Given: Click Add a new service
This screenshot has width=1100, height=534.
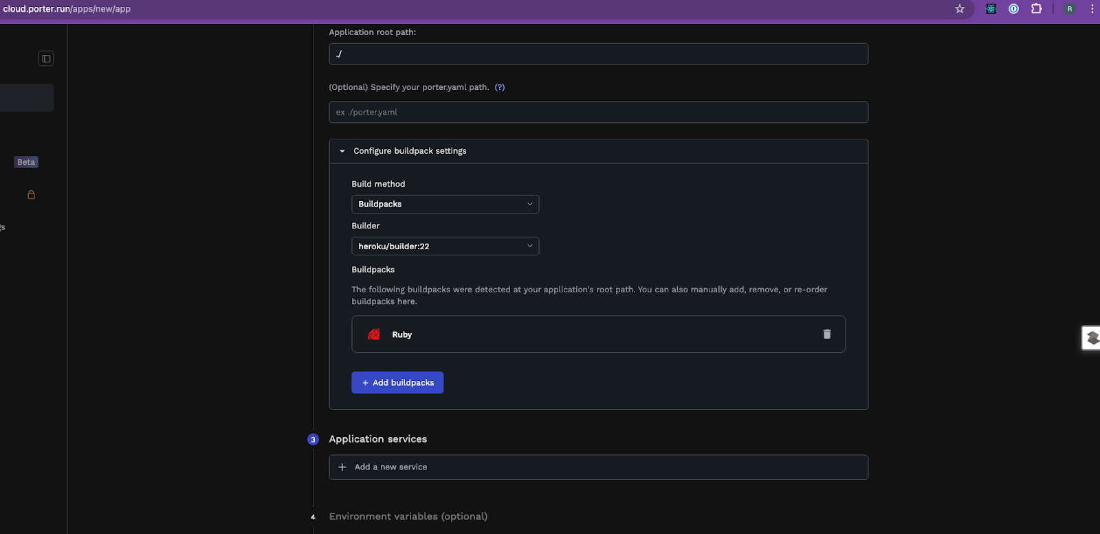Looking at the screenshot, I should coord(599,467).
